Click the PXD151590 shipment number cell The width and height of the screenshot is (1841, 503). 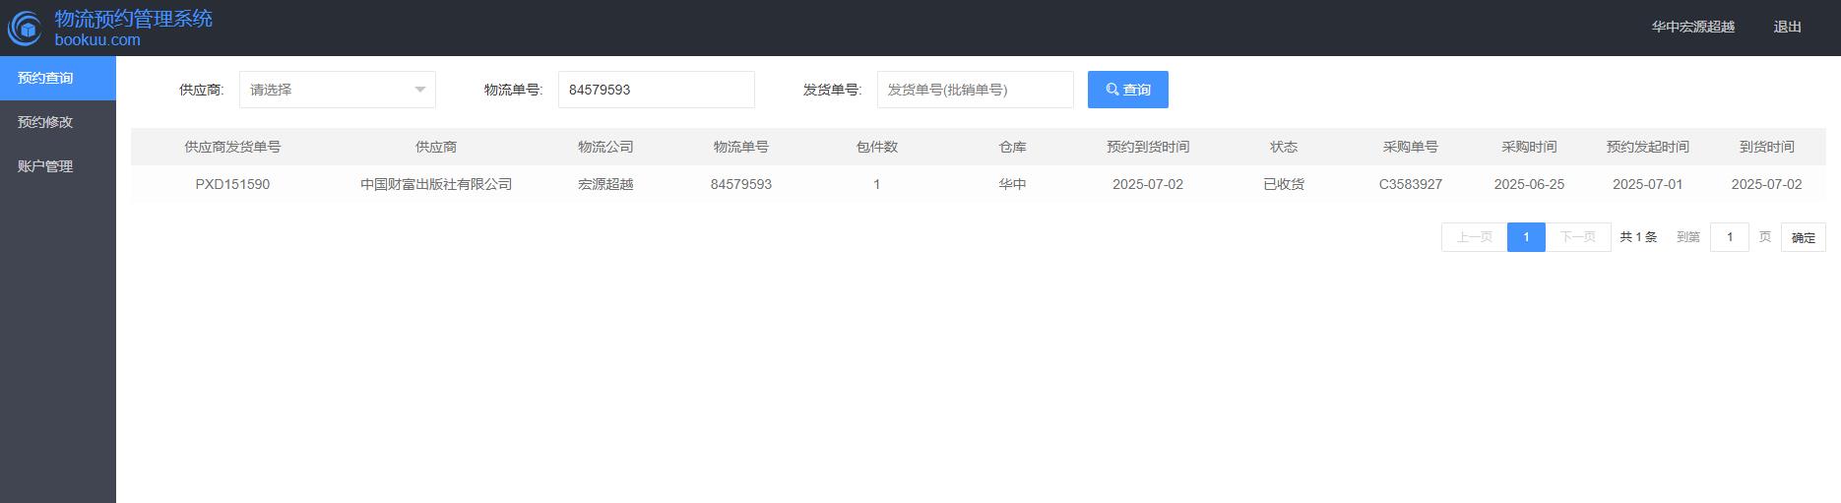pyautogui.click(x=232, y=184)
